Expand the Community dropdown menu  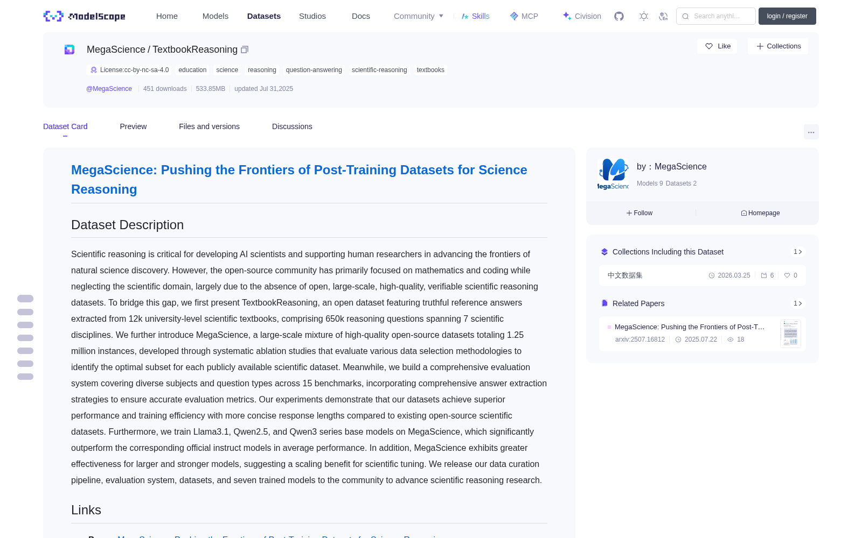click(x=419, y=16)
